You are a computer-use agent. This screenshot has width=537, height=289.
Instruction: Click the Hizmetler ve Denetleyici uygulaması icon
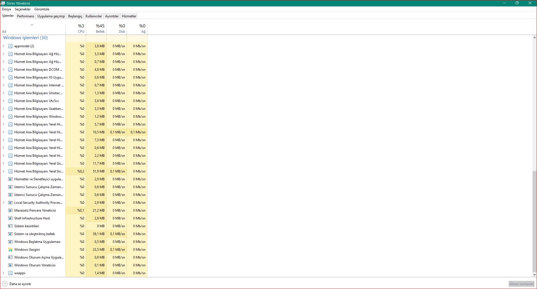[x=10, y=179]
